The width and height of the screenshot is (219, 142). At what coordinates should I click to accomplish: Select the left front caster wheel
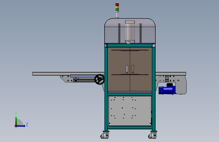[105, 136]
